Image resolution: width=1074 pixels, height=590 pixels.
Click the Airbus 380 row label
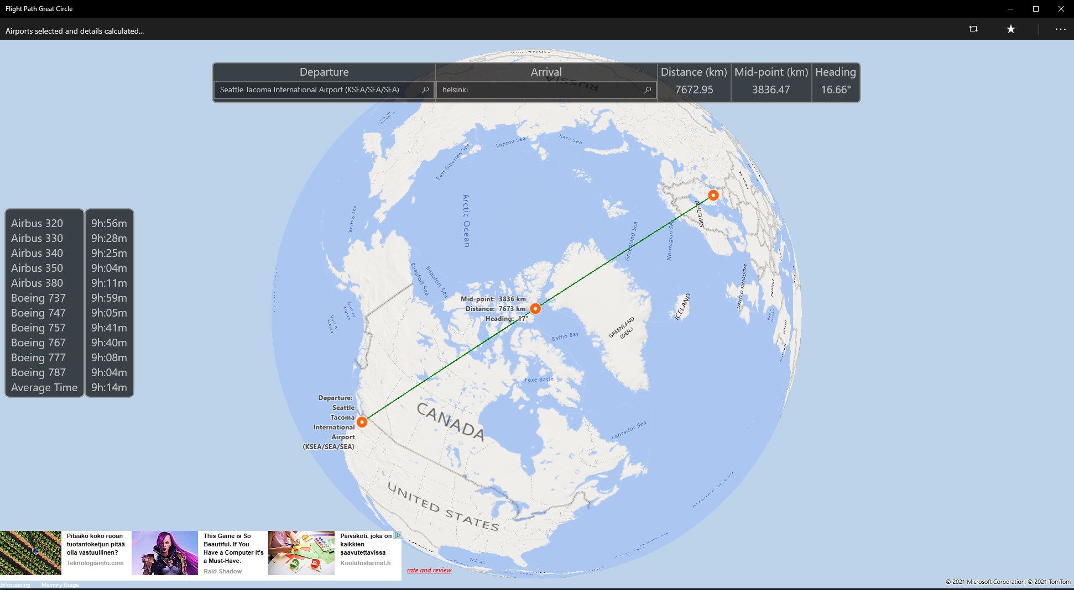click(37, 283)
